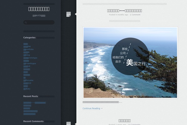The image size is (187, 125).
Task: Click the note icon beside second post
Action: (x=69, y=123)
